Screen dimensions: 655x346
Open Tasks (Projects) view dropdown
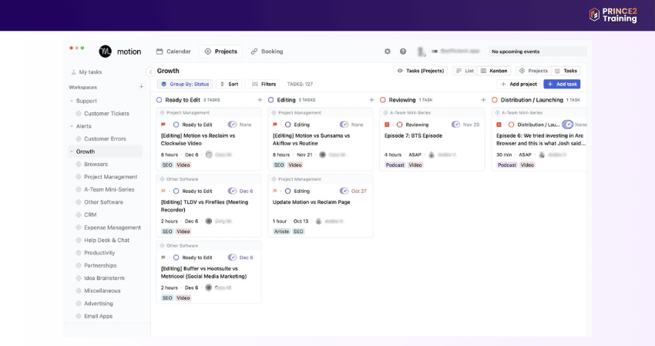tap(421, 71)
